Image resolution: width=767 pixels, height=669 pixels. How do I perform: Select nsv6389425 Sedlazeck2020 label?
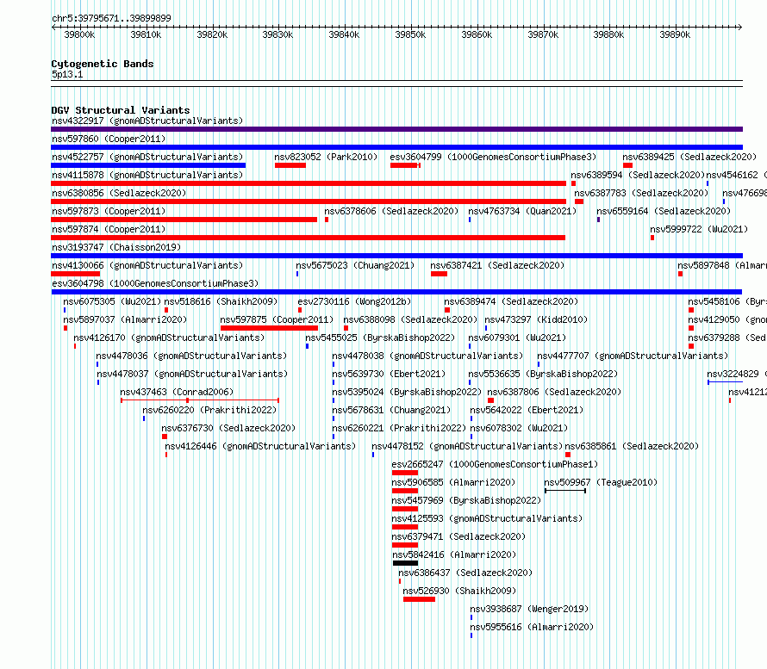click(689, 157)
